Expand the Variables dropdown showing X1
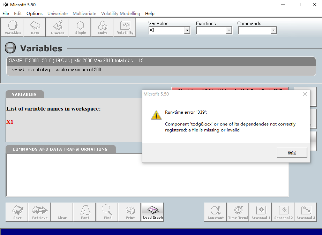322x235 pixels. pyautogui.click(x=187, y=30)
